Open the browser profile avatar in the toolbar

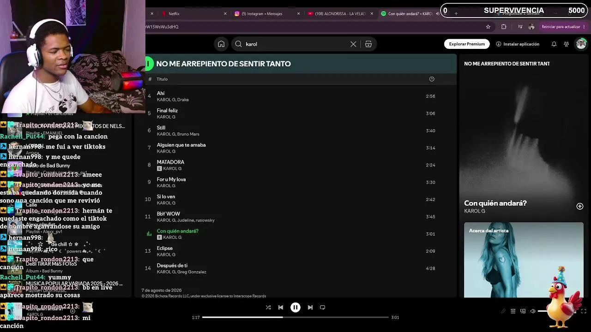531,27
